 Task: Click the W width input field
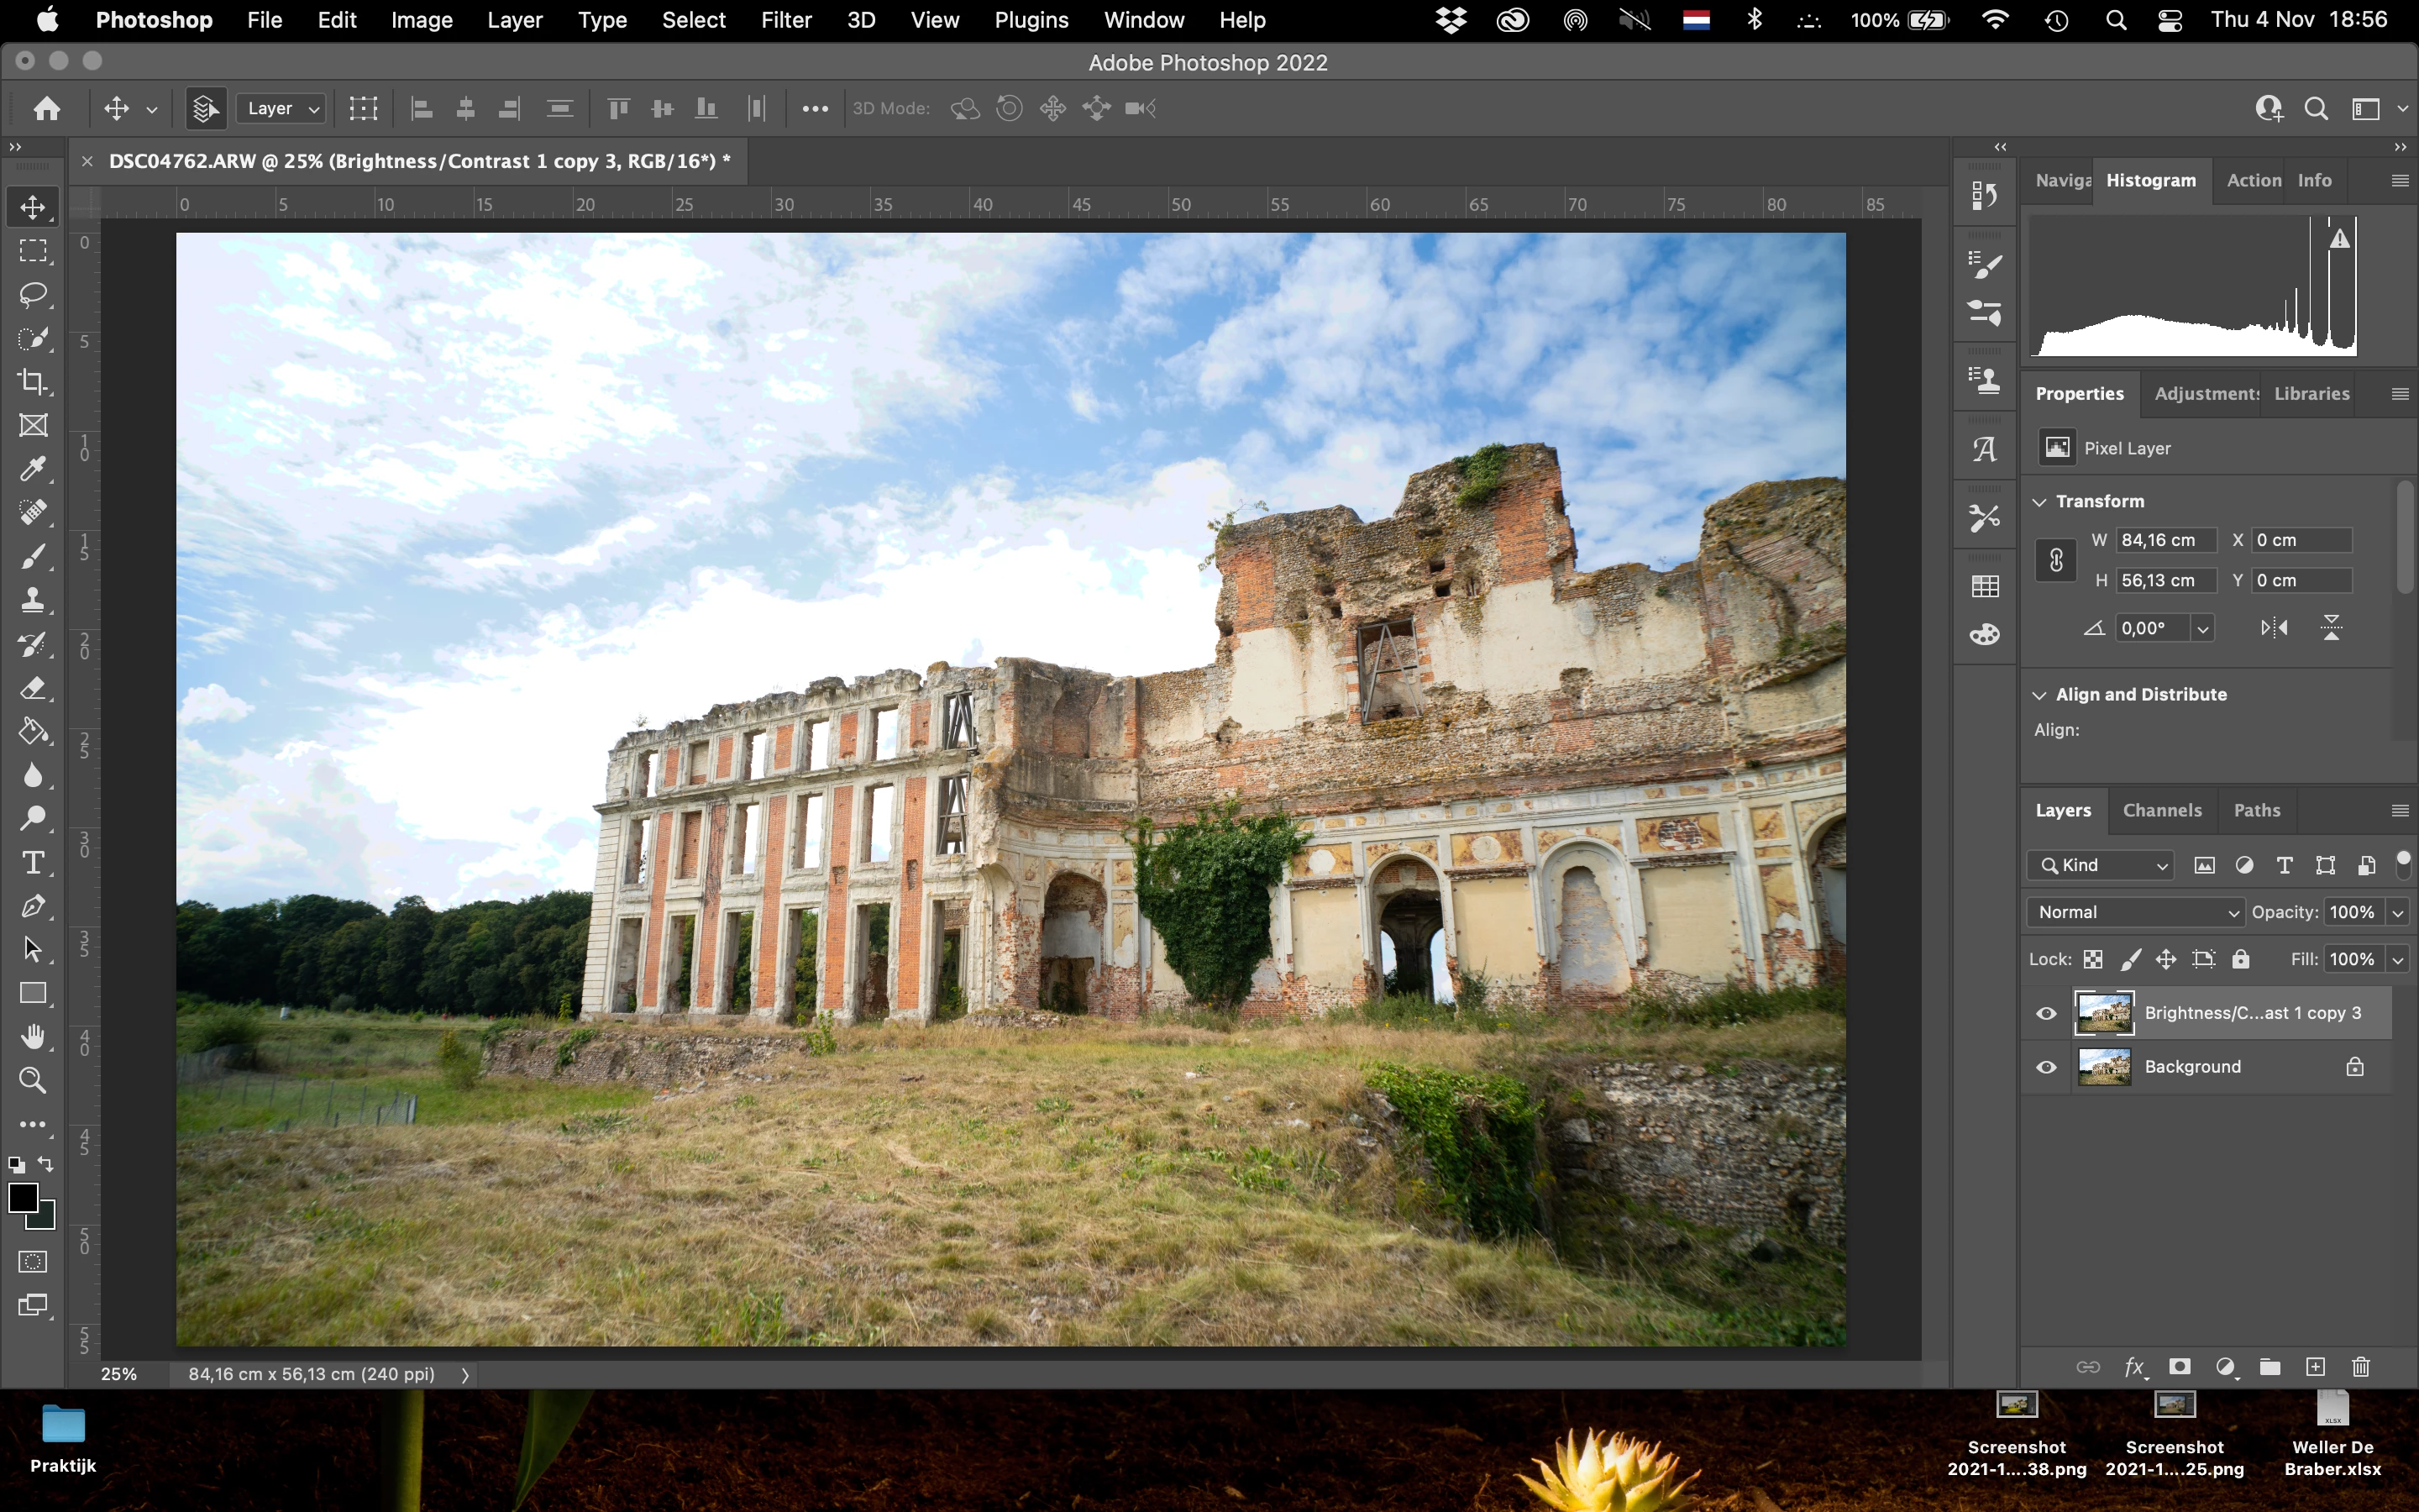tap(2165, 540)
